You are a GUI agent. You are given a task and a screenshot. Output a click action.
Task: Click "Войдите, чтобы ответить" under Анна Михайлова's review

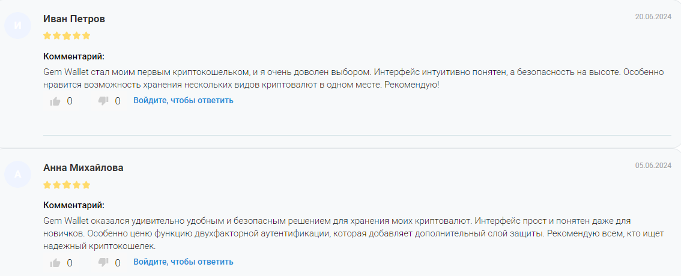click(x=183, y=262)
